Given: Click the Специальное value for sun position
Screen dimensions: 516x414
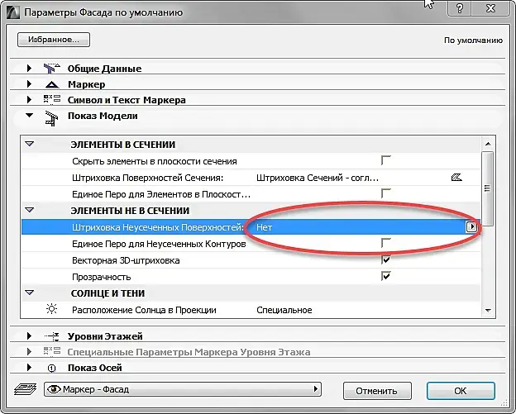Looking at the screenshot, I should pyautogui.click(x=284, y=310).
